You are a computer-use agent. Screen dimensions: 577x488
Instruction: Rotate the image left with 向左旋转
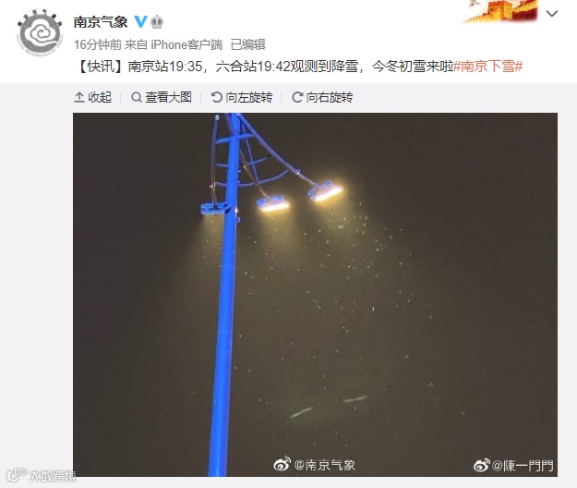coord(242,97)
